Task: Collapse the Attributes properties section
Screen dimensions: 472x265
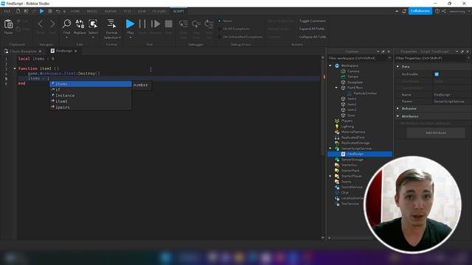Action: point(398,116)
